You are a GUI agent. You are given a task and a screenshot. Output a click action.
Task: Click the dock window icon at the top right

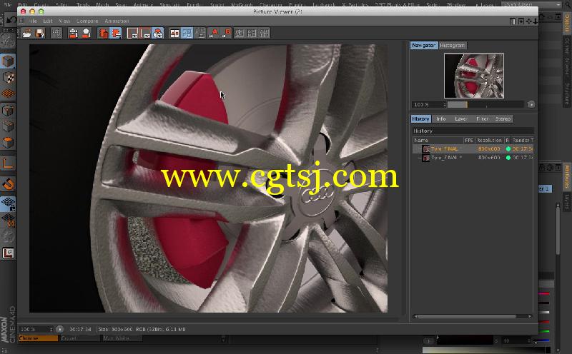513,21
